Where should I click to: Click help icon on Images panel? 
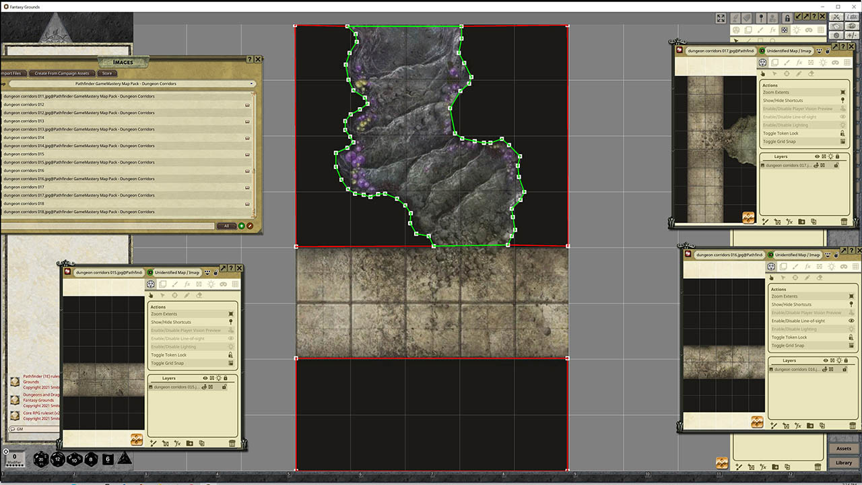click(249, 59)
